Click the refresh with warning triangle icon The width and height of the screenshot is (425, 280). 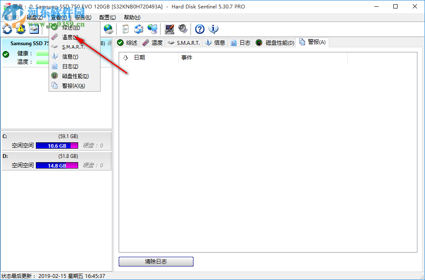(x=21, y=29)
